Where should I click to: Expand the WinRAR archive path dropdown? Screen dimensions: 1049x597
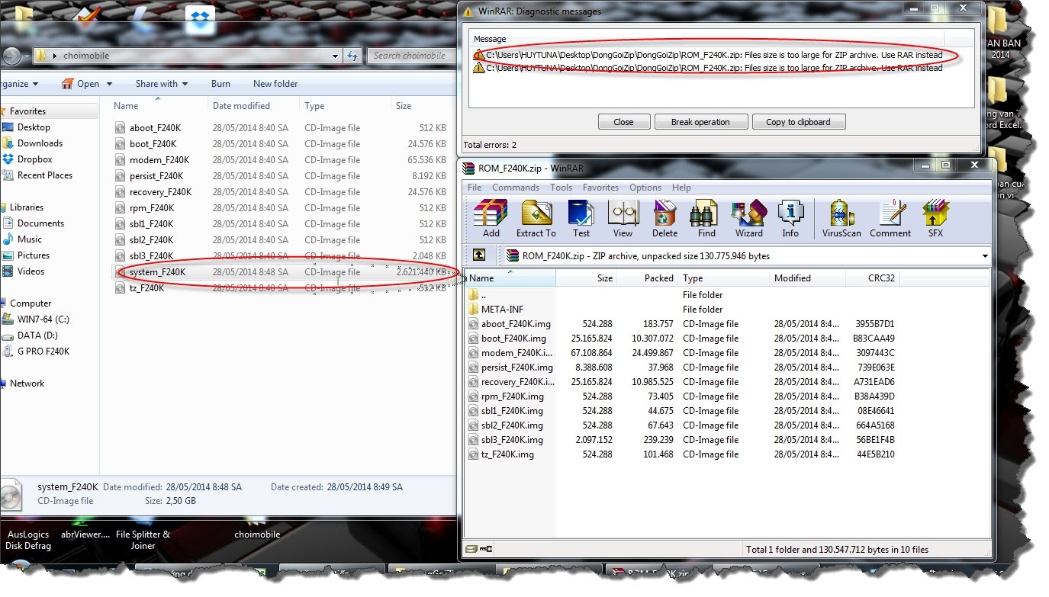(984, 256)
